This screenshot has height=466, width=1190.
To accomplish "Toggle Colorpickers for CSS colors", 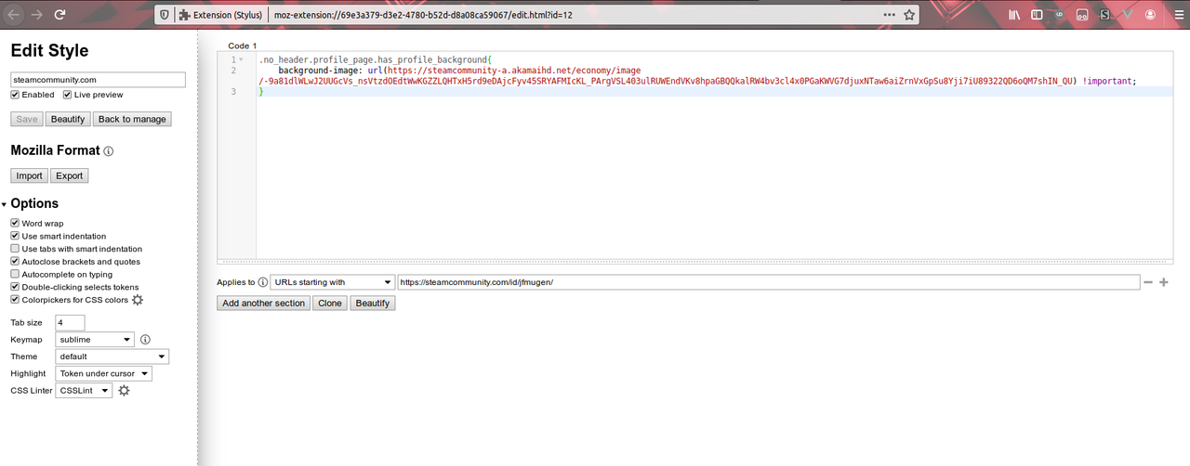I will 15,300.
